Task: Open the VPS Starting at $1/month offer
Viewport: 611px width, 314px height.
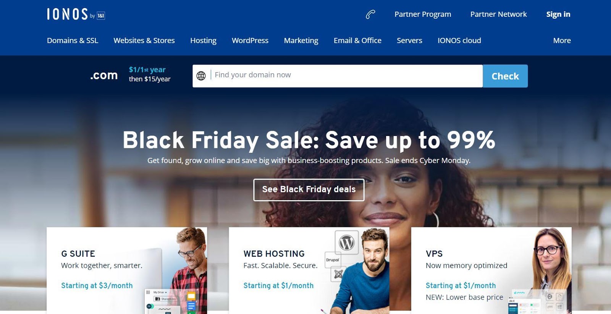Action: coord(461,285)
